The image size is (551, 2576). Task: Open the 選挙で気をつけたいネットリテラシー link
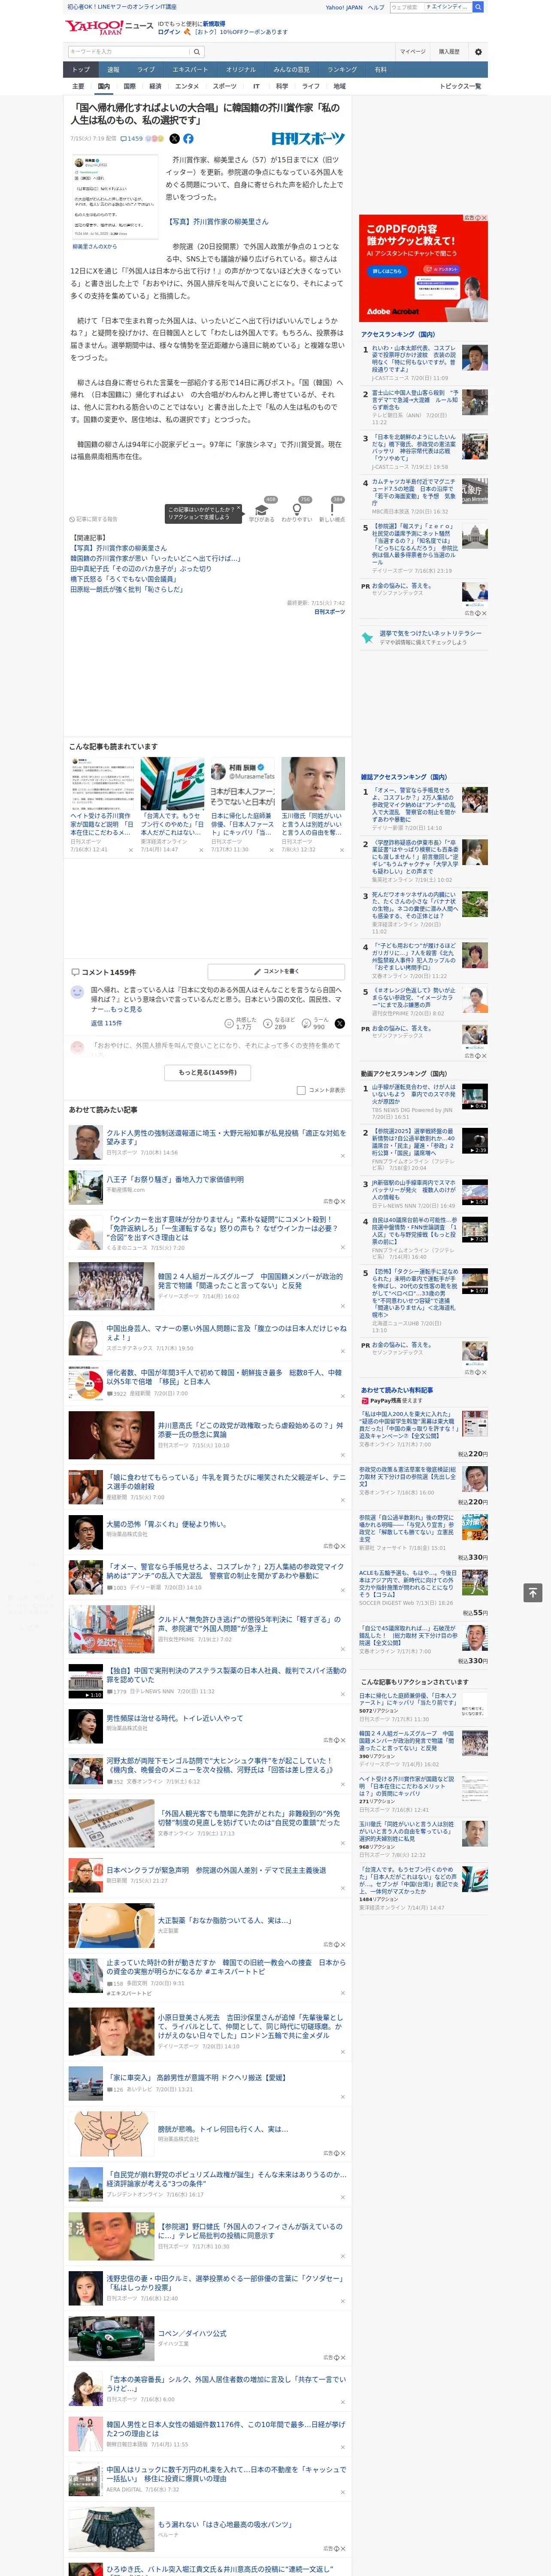[430, 633]
